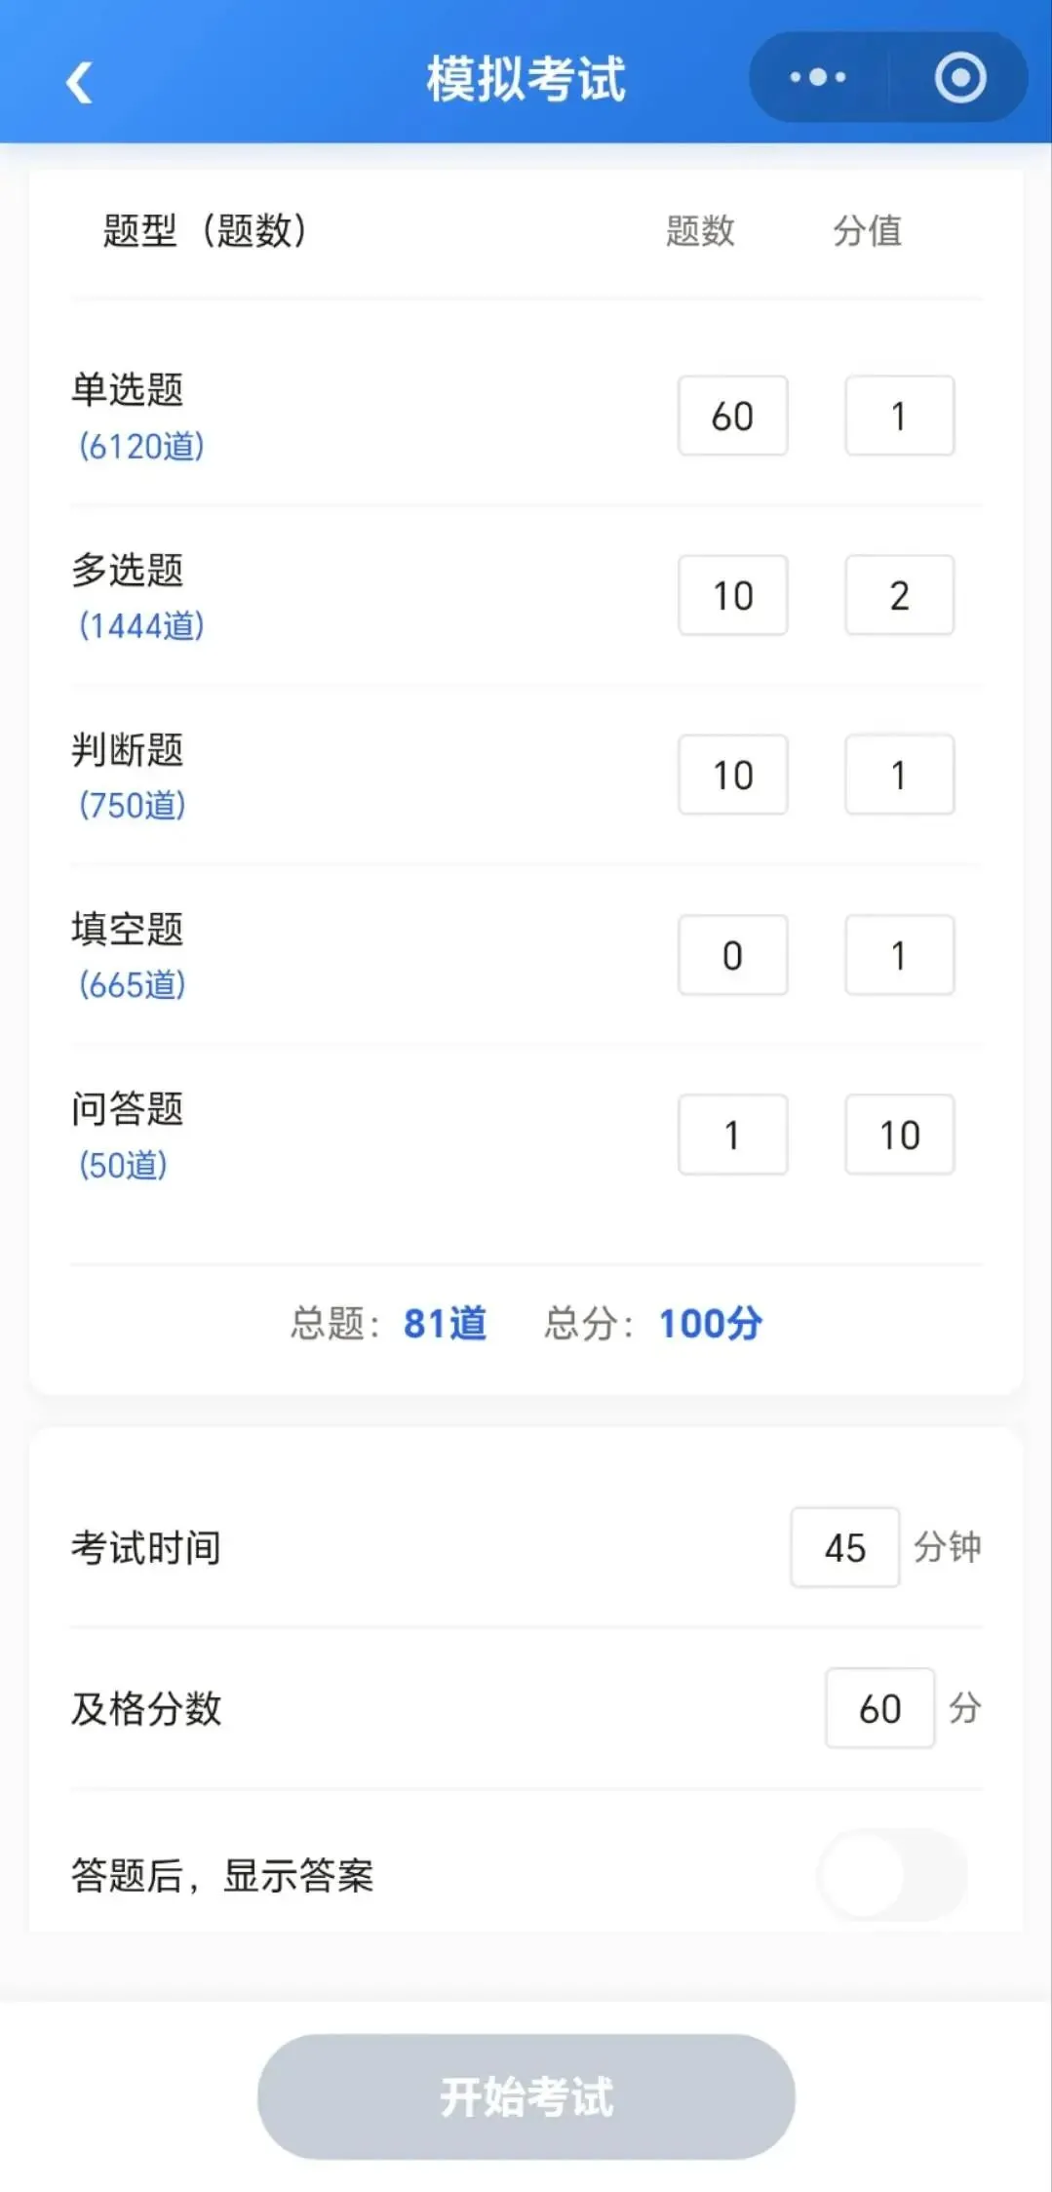
Task: Tap the 模拟考试 page title
Action: [x=526, y=79]
